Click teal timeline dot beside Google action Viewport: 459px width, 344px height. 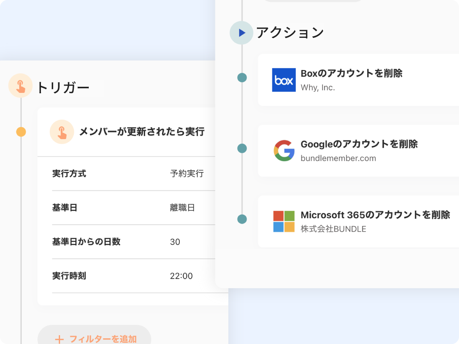[x=242, y=148]
